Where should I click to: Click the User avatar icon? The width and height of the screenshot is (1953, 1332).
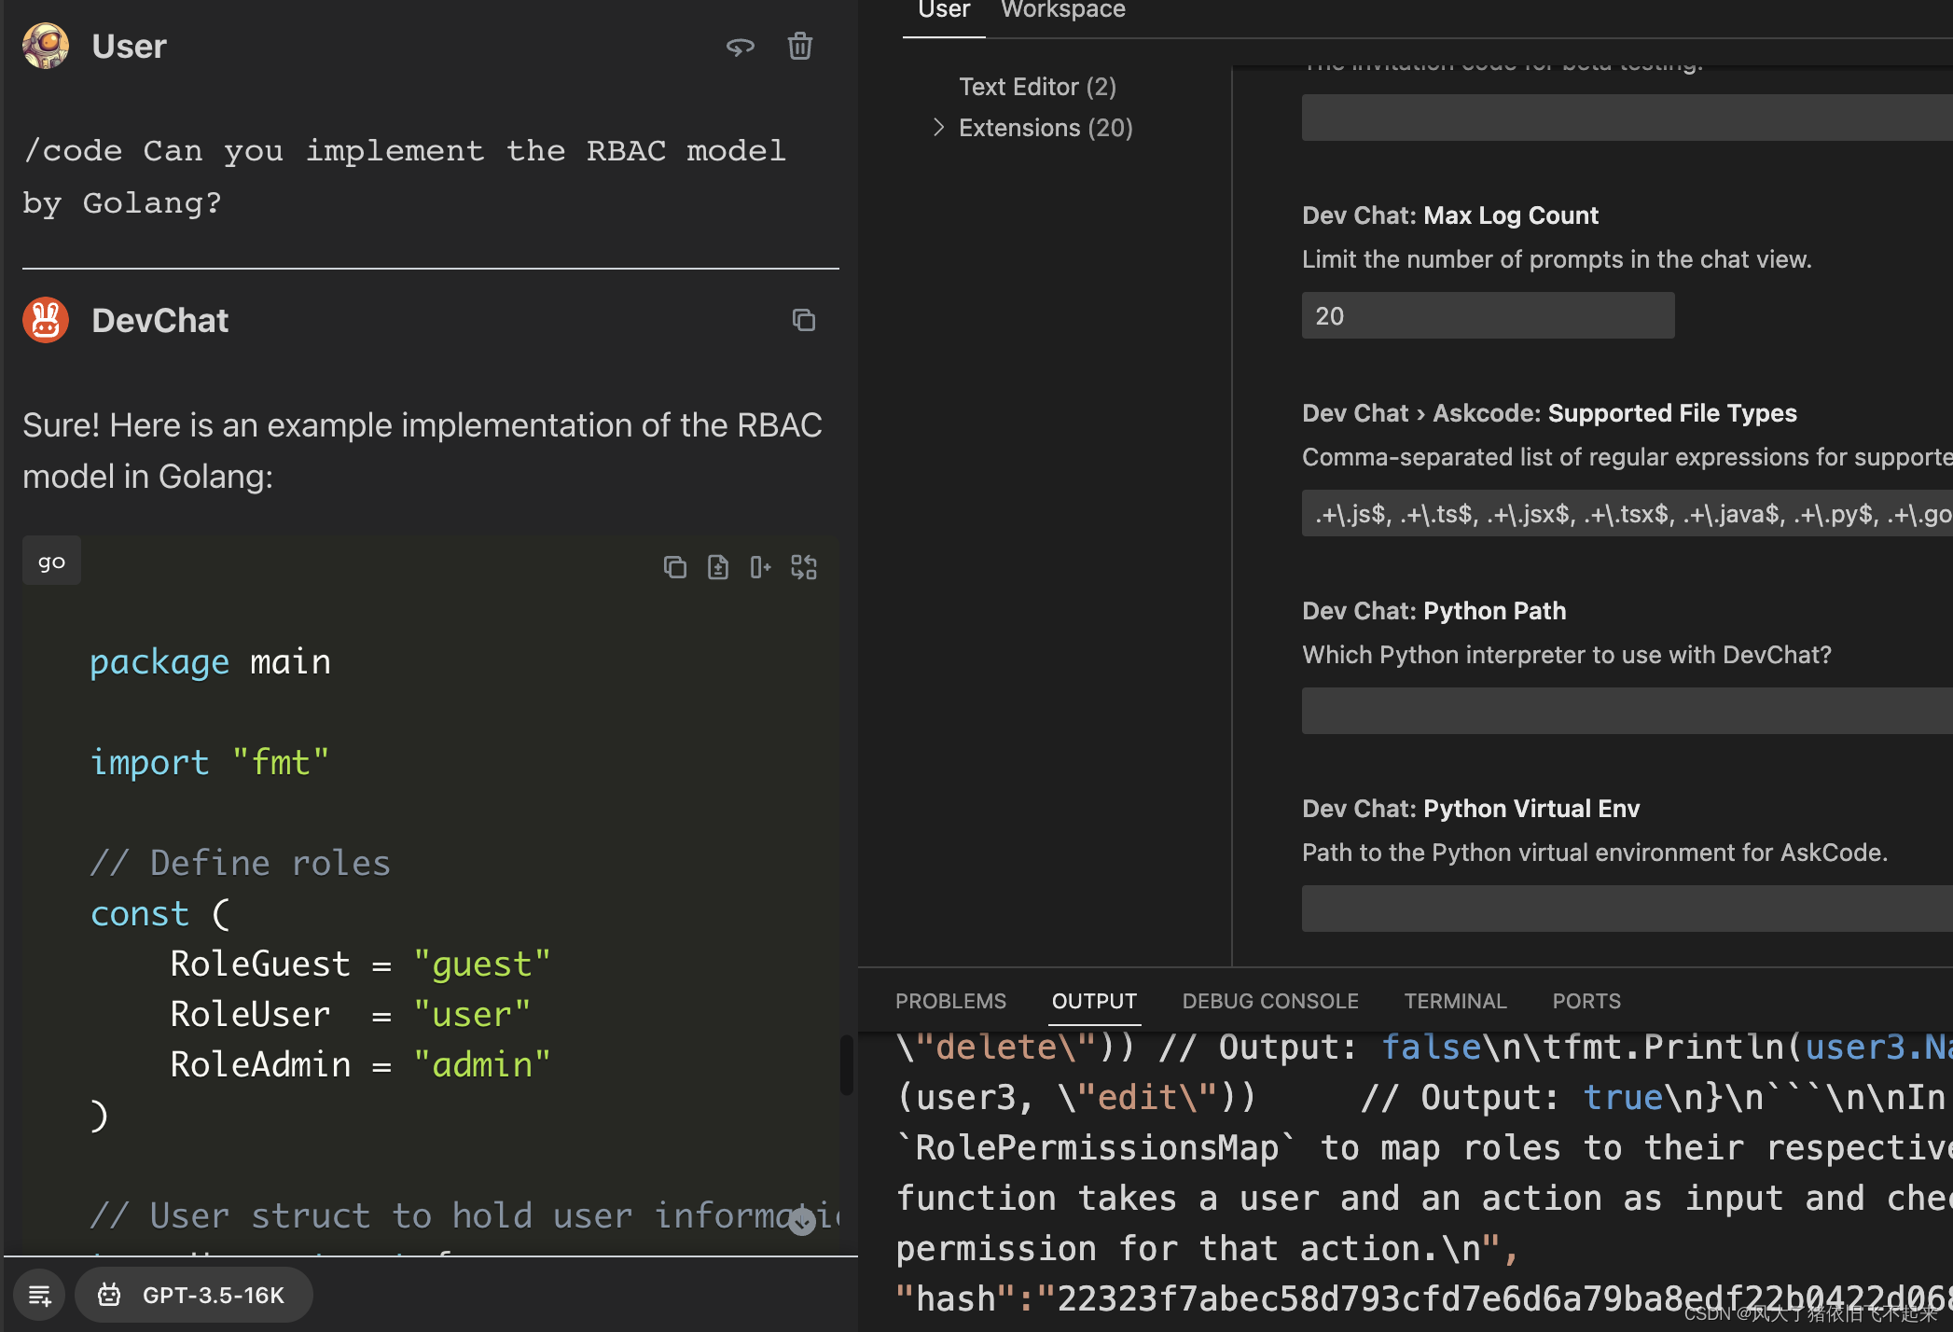pos(46,45)
